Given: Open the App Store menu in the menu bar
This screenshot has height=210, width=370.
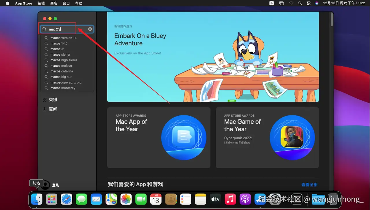Looking at the screenshot, I should tap(24, 3).
